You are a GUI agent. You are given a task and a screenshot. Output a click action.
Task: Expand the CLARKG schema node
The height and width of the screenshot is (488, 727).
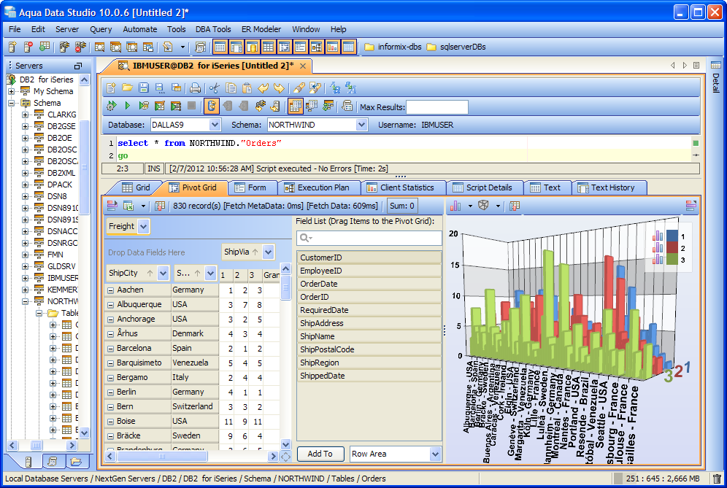[x=25, y=115]
